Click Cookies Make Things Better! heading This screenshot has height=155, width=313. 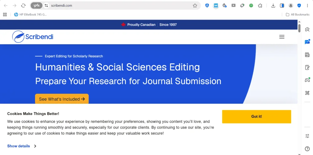click(x=33, y=114)
